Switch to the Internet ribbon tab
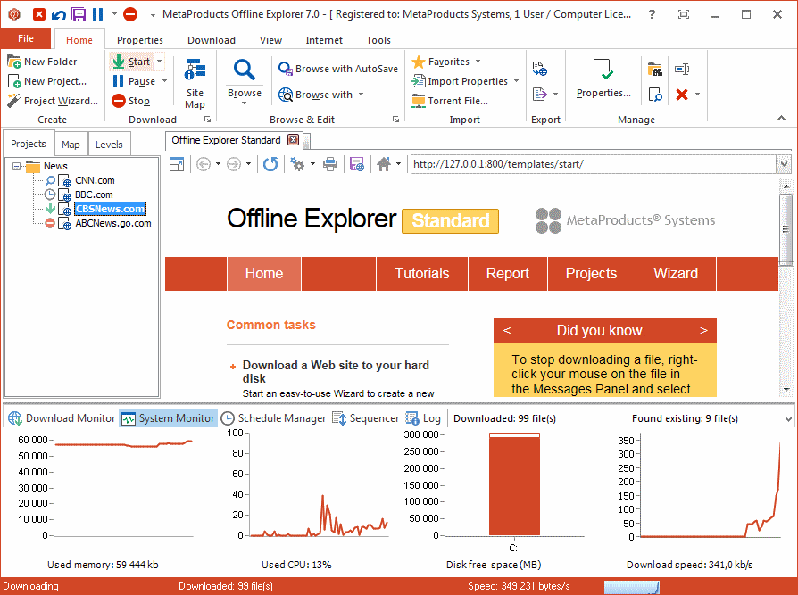 [324, 39]
